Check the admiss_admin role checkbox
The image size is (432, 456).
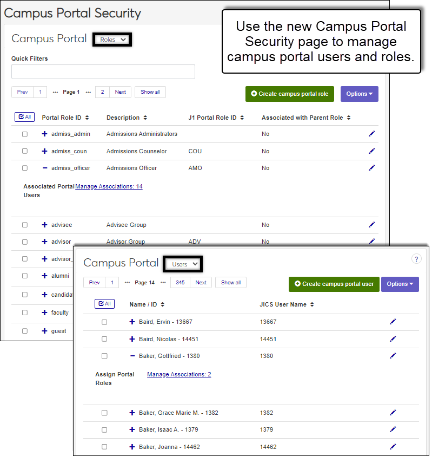[x=25, y=134]
